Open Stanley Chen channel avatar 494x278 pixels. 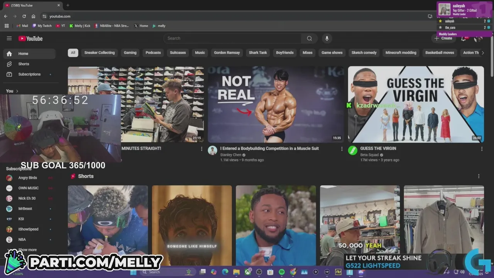click(212, 150)
